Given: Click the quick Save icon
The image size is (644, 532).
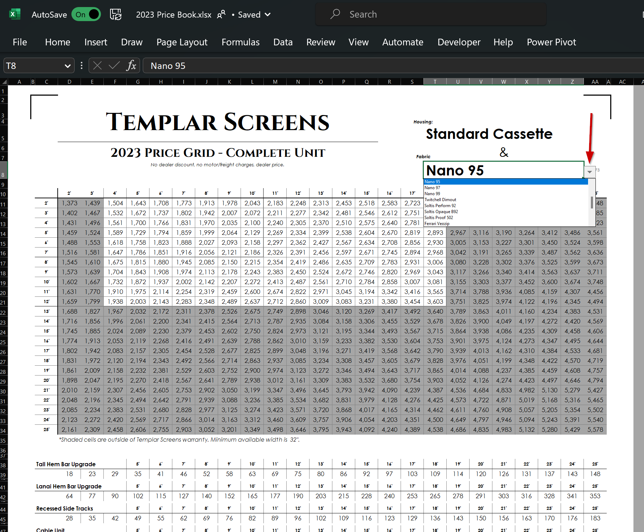Looking at the screenshot, I should point(115,14).
